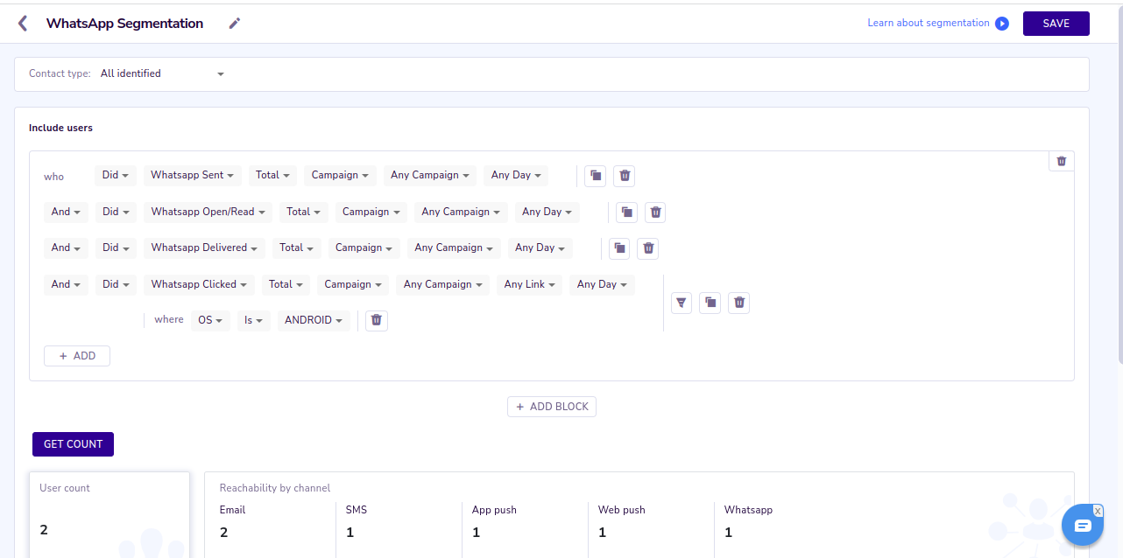Open Campaign dropdown in Whatsapp Open/Read row
This screenshot has height=558, width=1123.
coord(371,213)
